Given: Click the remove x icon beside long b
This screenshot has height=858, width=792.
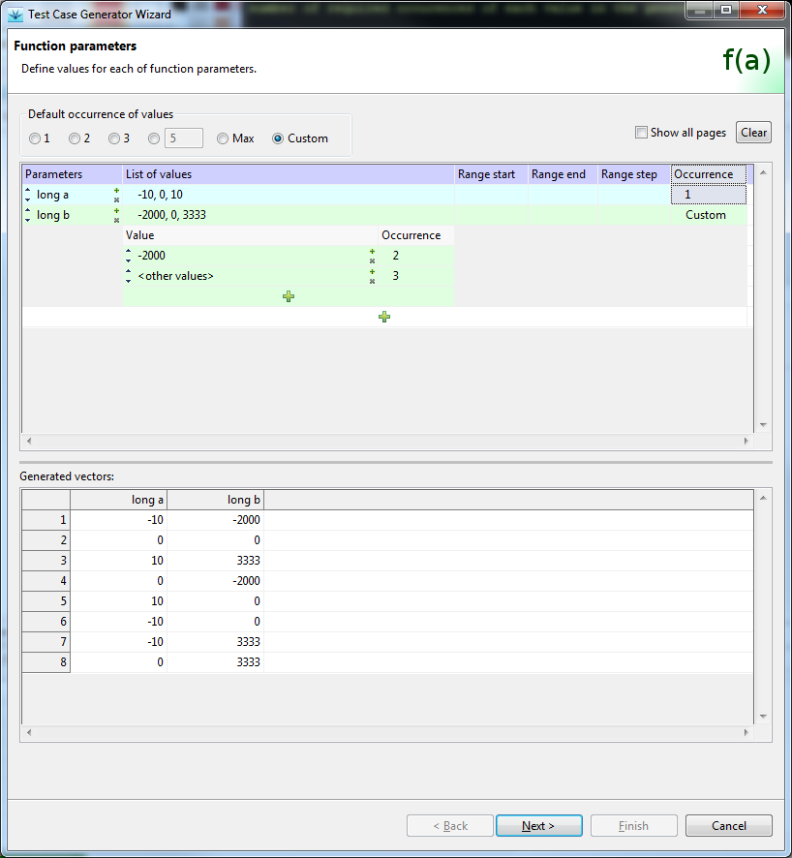Looking at the screenshot, I should [116, 220].
